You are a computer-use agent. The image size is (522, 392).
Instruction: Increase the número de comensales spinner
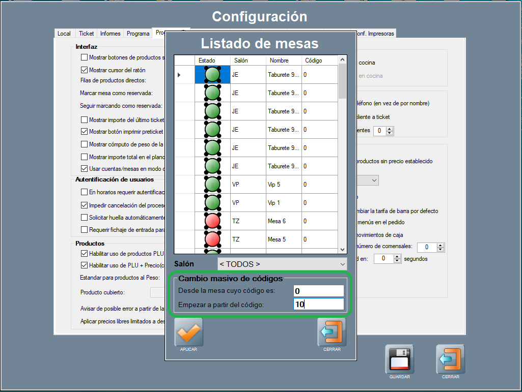point(441,245)
